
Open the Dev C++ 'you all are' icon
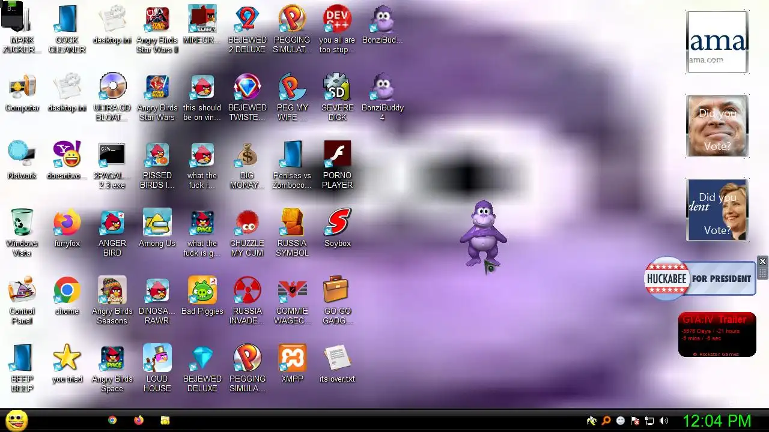337,28
